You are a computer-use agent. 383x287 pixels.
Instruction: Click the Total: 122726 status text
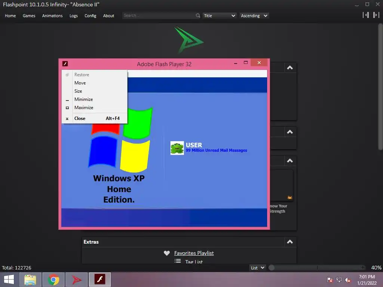(16, 268)
